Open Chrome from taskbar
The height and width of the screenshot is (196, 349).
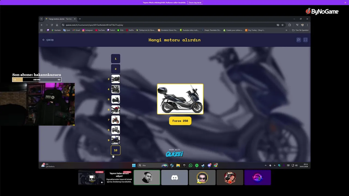(216, 165)
